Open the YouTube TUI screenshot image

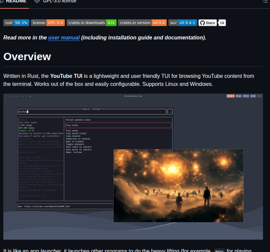[133, 166]
